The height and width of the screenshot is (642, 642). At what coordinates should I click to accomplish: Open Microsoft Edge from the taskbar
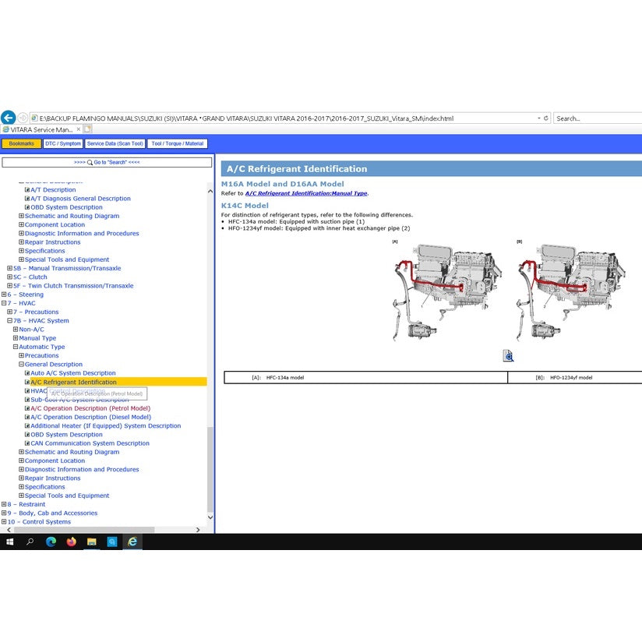[x=51, y=542]
